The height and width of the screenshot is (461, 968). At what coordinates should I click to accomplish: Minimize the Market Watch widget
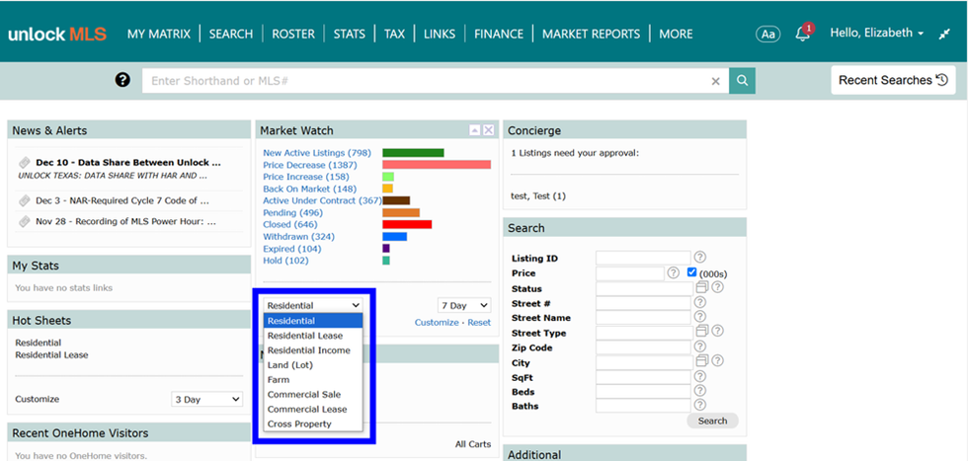point(474,130)
